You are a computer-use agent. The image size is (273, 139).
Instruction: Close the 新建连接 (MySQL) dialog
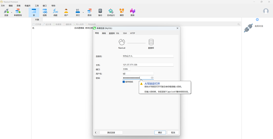177,28
